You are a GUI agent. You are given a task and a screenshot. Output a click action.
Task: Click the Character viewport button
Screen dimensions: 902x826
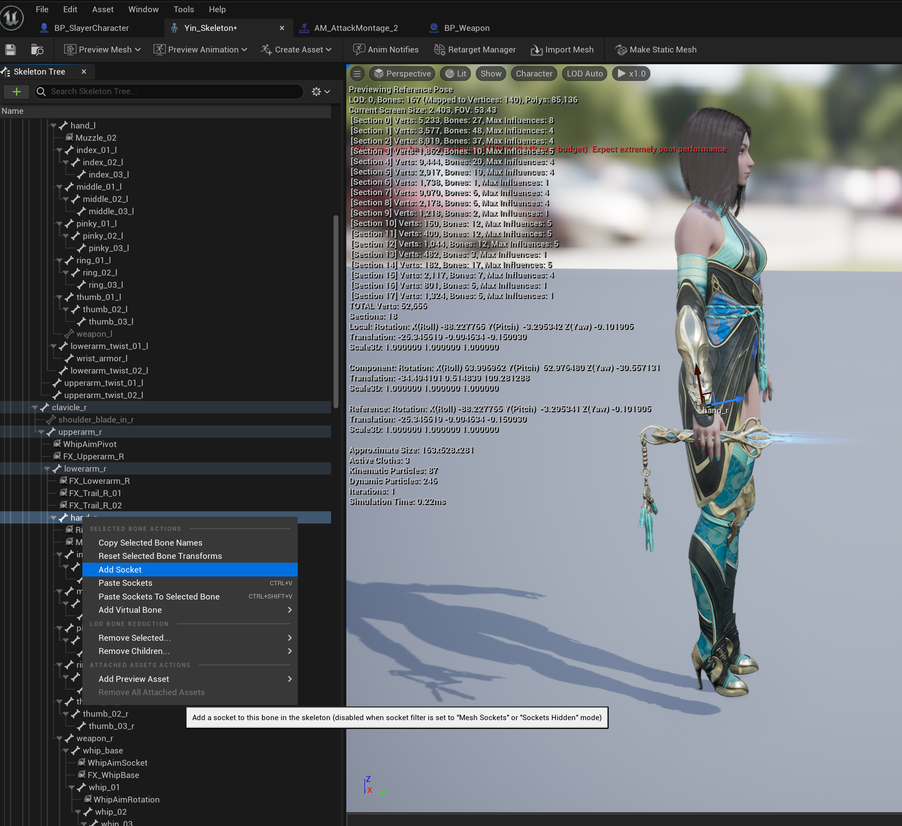click(534, 74)
